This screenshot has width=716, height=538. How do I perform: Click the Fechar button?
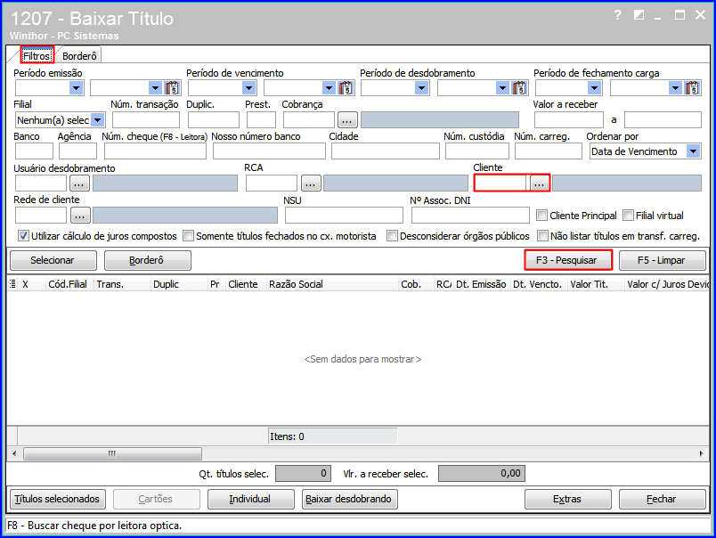662,499
